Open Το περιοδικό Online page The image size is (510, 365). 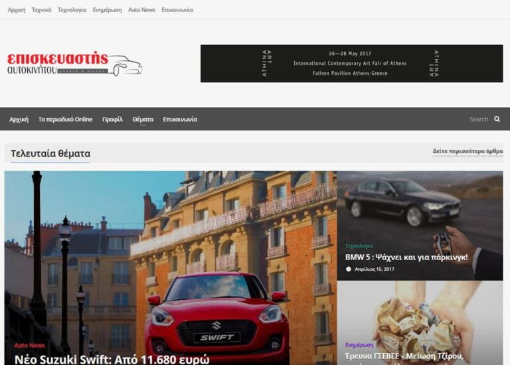(65, 119)
